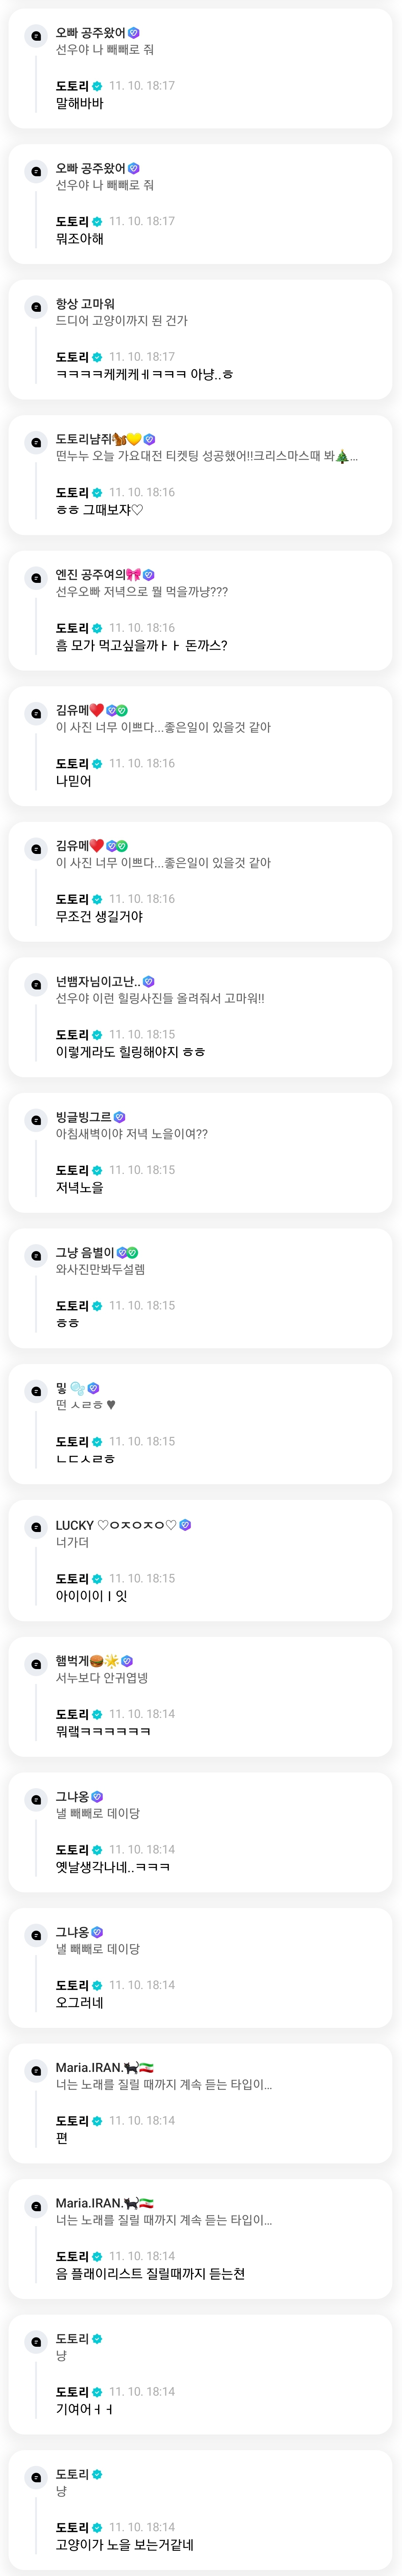Click the avatar icon of 그냥 음별이
This screenshot has height=2576, width=402.
point(36,1256)
